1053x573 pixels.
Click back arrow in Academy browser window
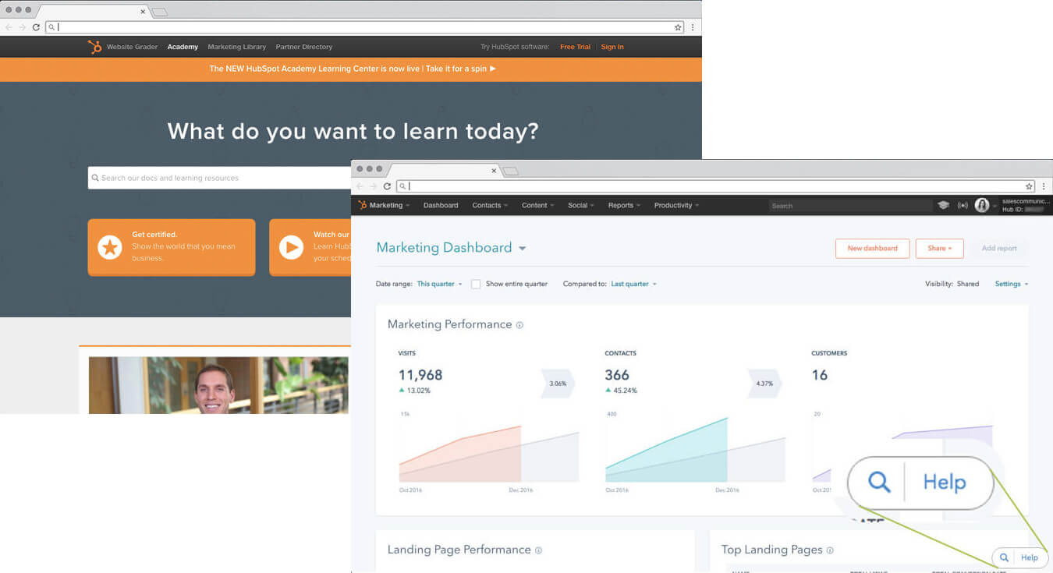click(x=9, y=27)
